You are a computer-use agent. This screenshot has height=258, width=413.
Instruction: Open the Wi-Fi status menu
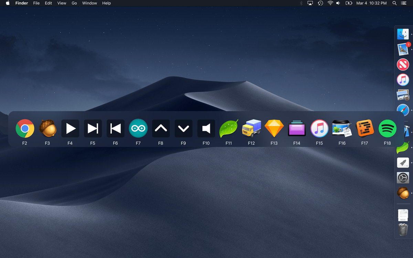(x=330, y=3)
